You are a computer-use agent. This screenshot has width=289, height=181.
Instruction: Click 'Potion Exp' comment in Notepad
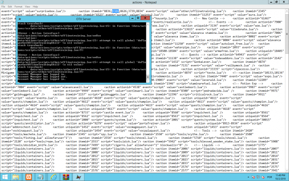[248, 84]
